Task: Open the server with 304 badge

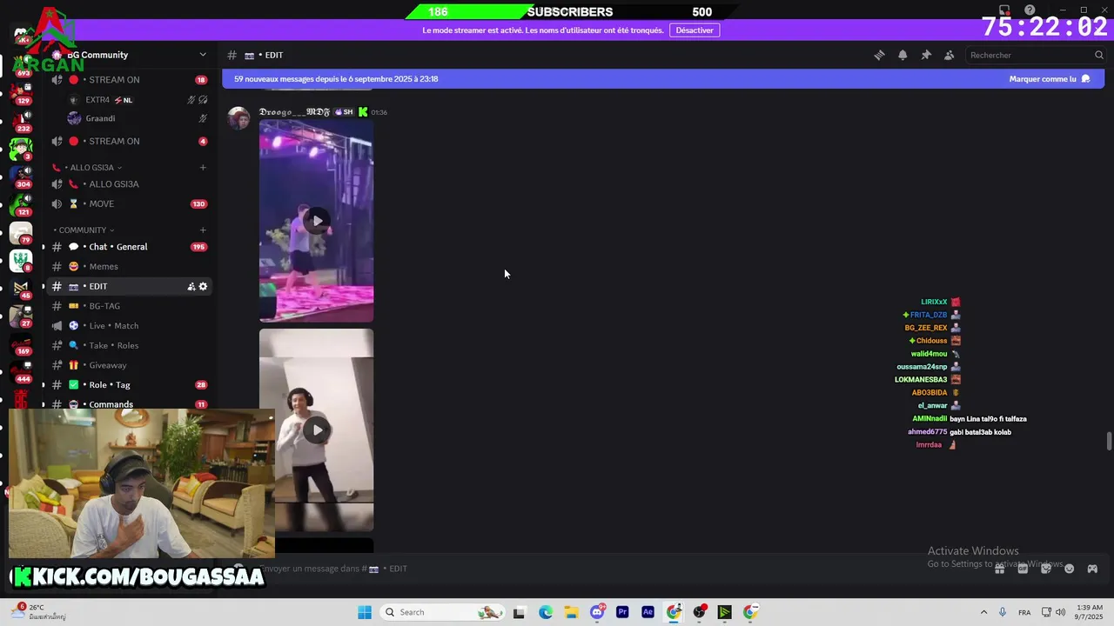Action: pyautogui.click(x=21, y=176)
